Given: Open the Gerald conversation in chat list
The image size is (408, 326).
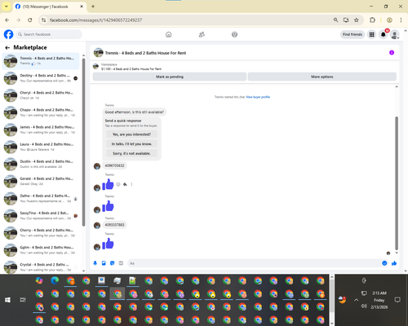Looking at the screenshot, I should tap(41, 181).
